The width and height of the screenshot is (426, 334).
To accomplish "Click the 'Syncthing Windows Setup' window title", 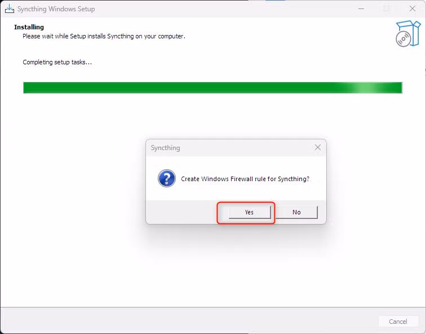I will point(56,9).
